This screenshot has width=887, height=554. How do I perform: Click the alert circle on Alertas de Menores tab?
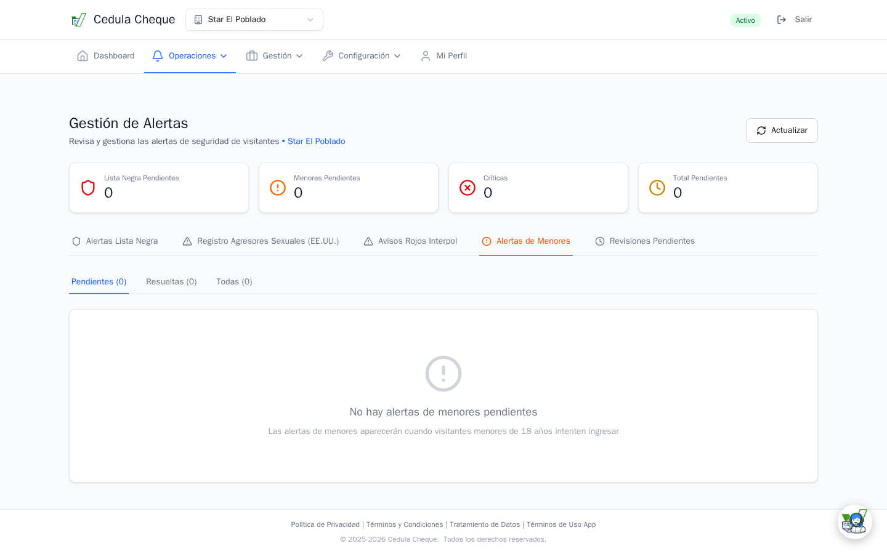point(487,241)
